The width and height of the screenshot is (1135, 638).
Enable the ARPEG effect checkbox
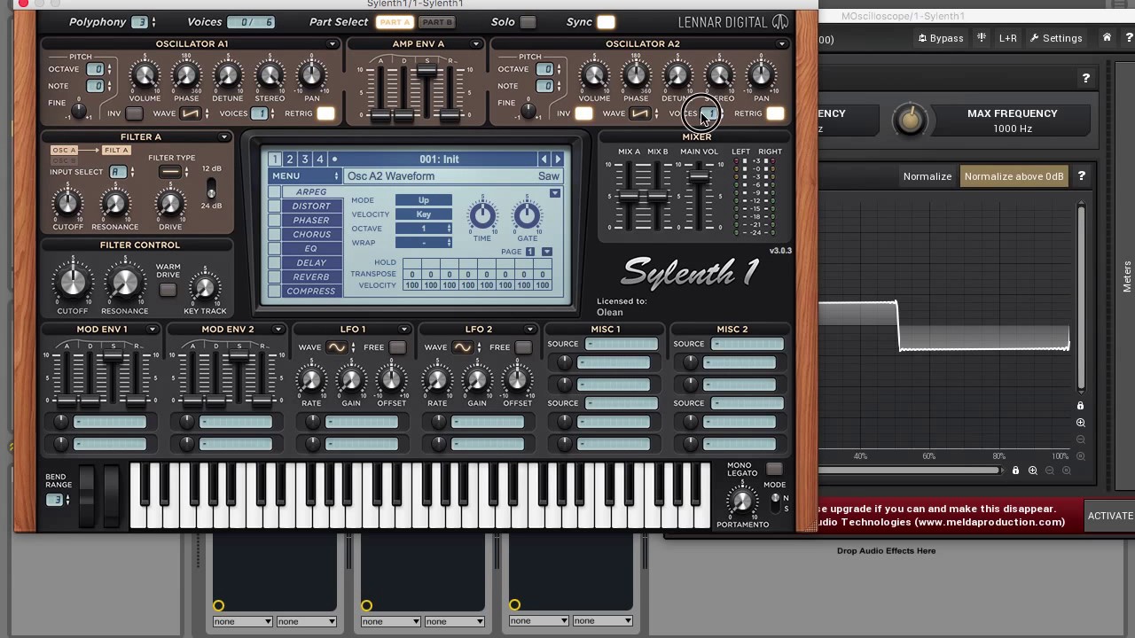pyautogui.click(x=275, y=192)
